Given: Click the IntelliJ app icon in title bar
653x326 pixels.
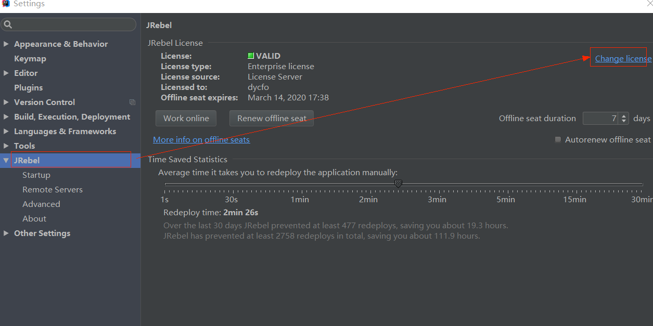Looking at the screenshot, I should tap(6, 4).
